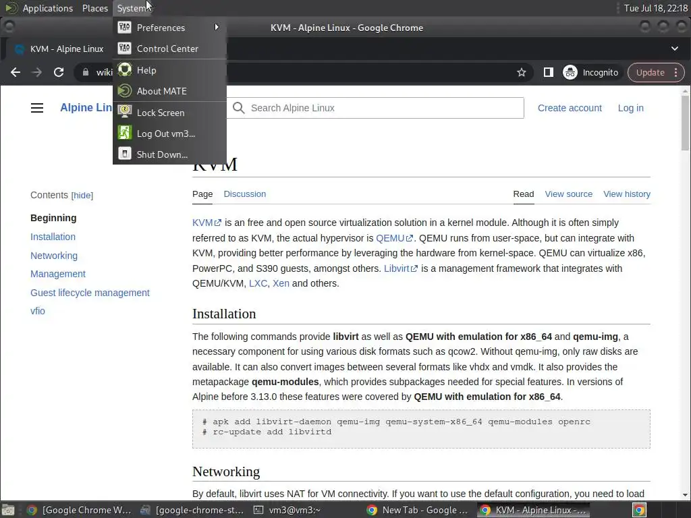691x518 pixels.
Task: Click the Search Alpine Linux field
Action: [375, 108]
